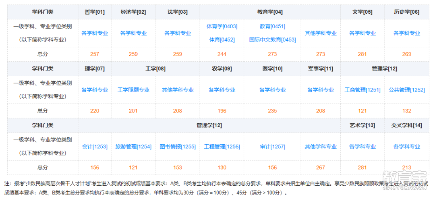Viewport: 435px width, 199px height.
Task: Open 各学科专业 link under 经济学[02]
Action: [x=133, y=33]
